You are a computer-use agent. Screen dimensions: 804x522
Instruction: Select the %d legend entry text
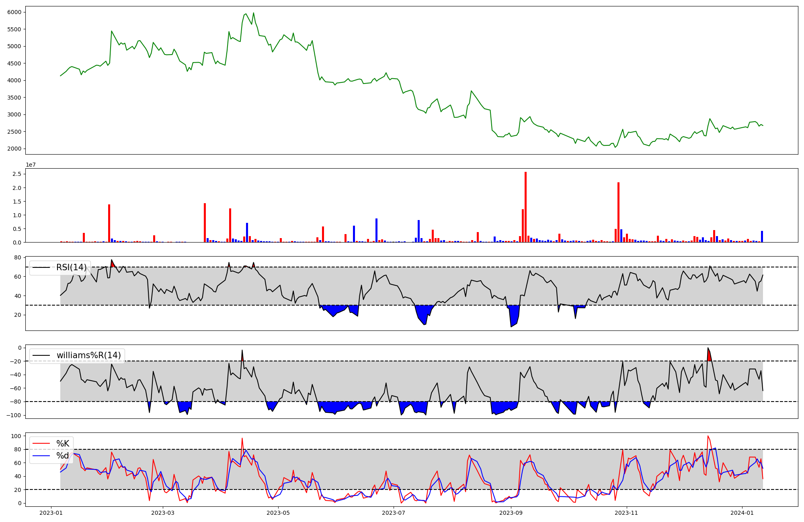63,455
